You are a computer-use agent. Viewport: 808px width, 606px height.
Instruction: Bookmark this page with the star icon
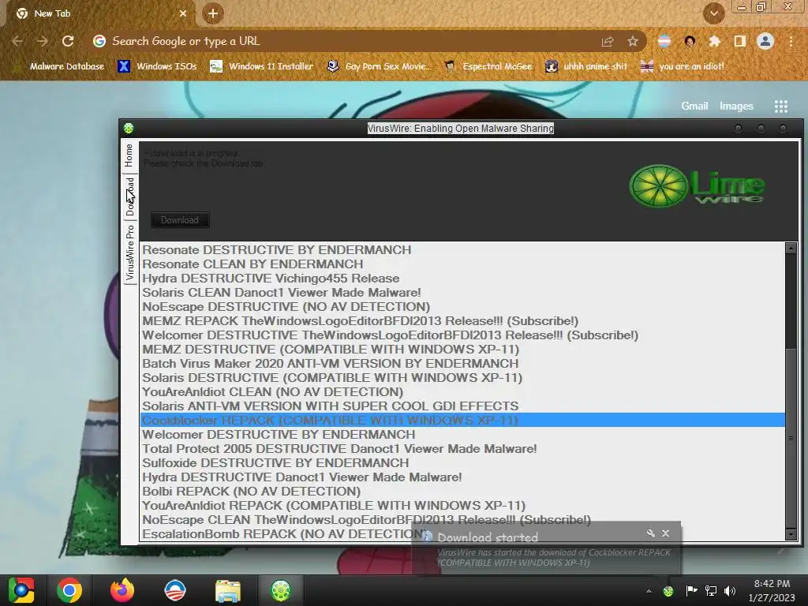click(x=633, y=41)
